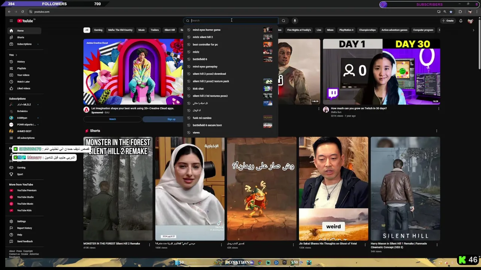Choose suggestion battlefield 6 secure boot
Image resolution: width=481 pixels, height=270 pixels.
(230, 125)
